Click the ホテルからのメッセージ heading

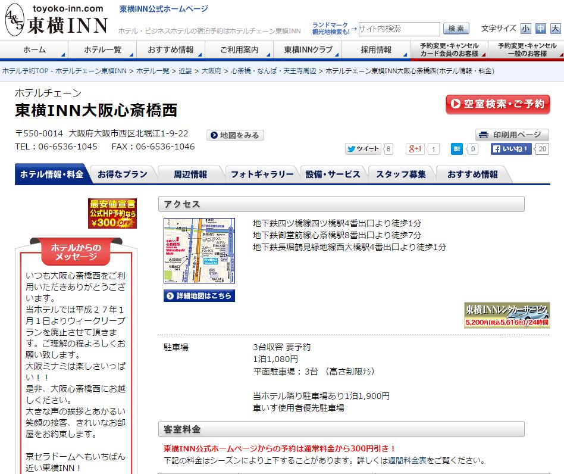click(x=76, y=251)
